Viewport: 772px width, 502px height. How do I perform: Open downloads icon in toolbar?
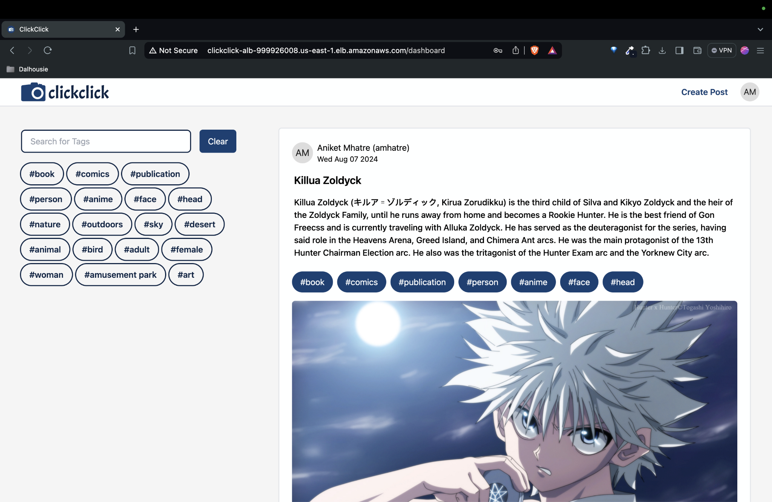[x=662, y=50]
